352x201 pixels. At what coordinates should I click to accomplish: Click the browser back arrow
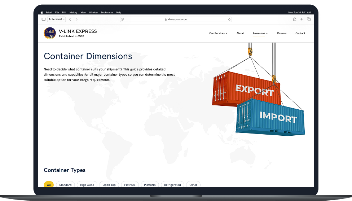click(70, 19)
